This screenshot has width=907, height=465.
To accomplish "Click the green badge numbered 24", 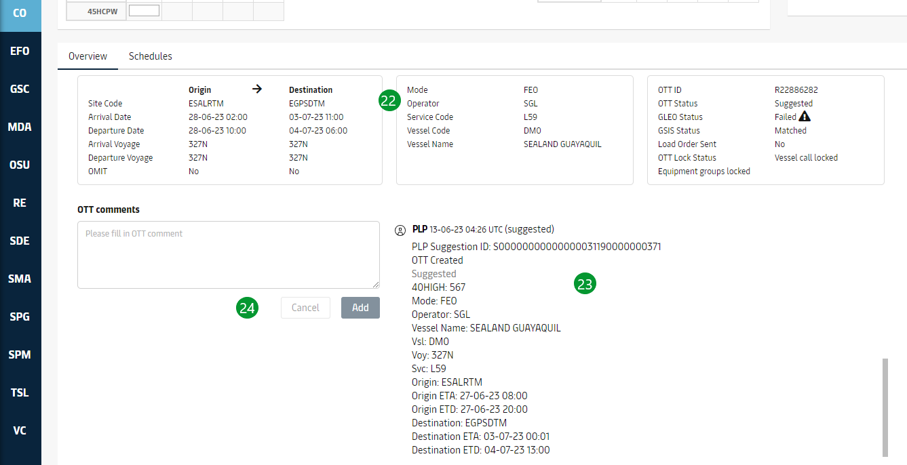I will [247, 308].
